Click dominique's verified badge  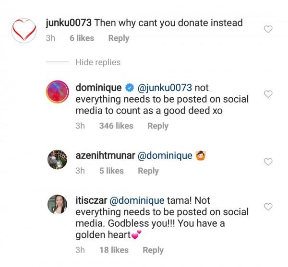coord(130,88)
